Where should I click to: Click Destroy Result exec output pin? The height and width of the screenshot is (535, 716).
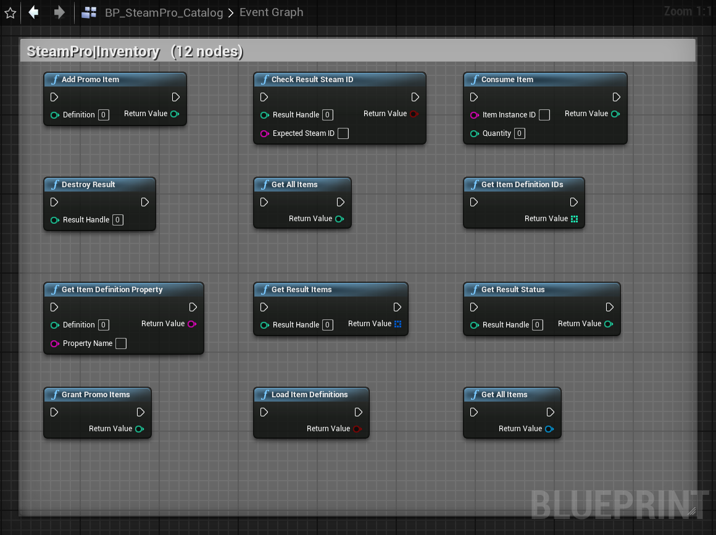point(145,202)
